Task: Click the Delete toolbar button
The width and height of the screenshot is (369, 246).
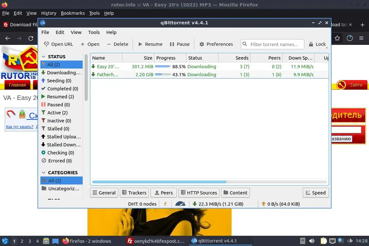Action: point(118,44)
